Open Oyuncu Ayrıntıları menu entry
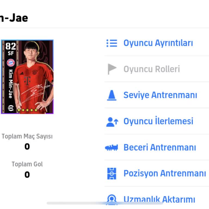Viewport: 209px width, 209px height. pyautogui.click(x=158, y=43)
